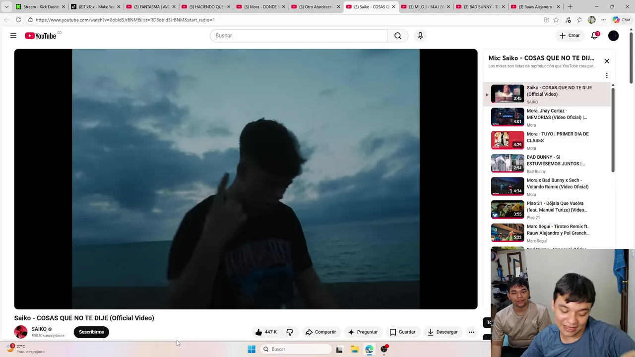
Task: Select Marc Seguí - Tiroteo Remix item
Action: (547, 233)
